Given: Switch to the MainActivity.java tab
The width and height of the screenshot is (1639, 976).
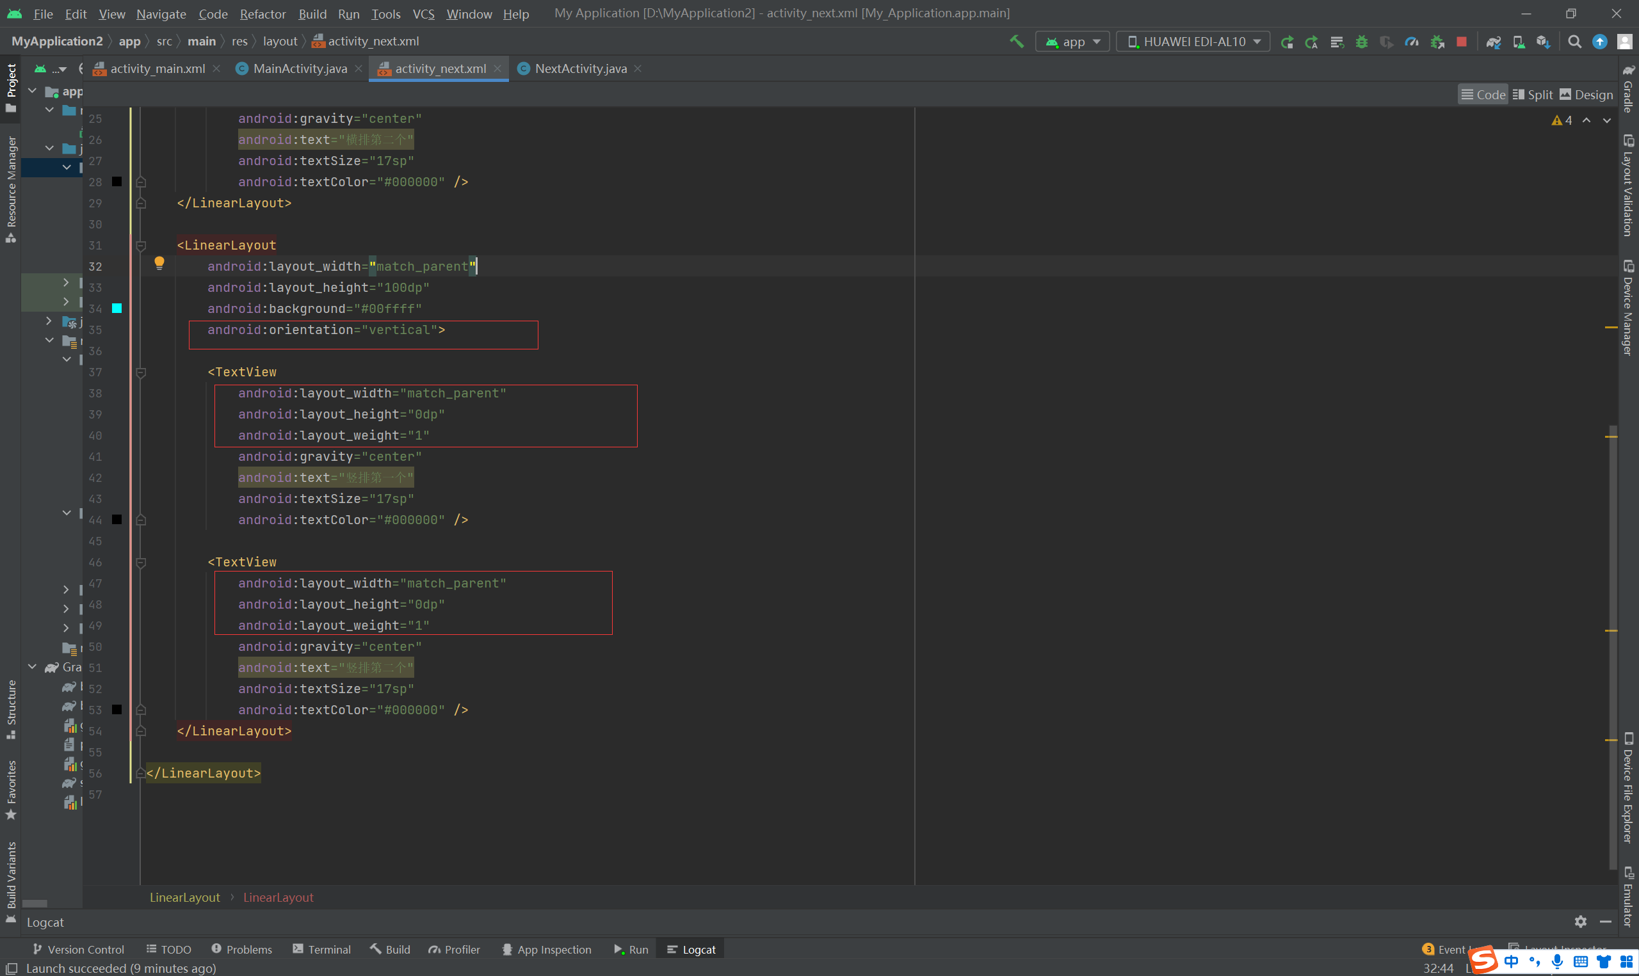Looking at the screenshot, I should [x=300, y=68].
